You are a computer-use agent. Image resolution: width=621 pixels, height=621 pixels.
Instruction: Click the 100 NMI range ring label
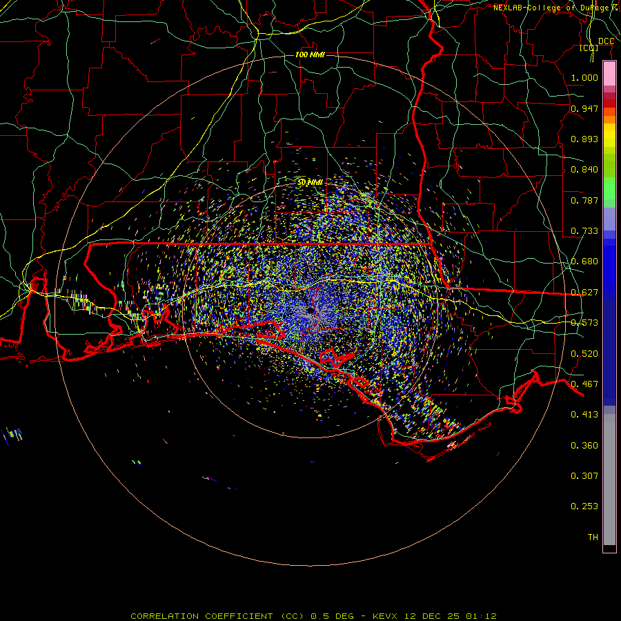pos(310,55)
